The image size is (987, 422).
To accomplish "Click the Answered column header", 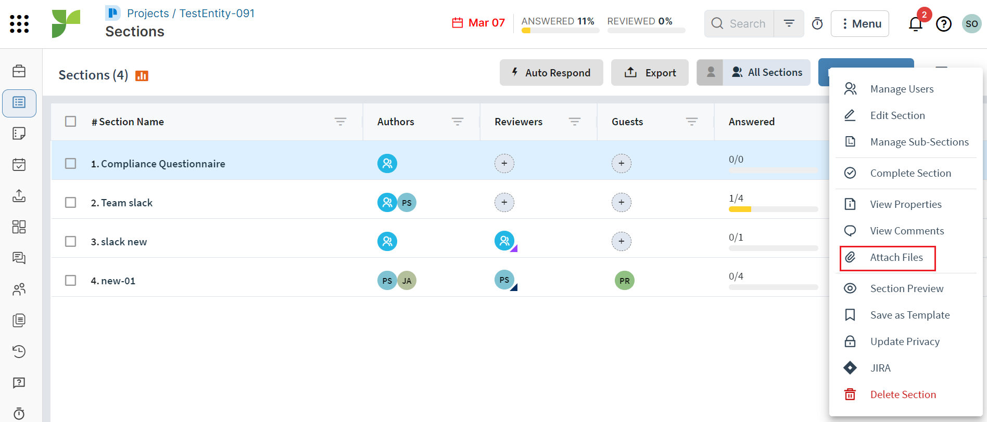I will tap(751, 122).
